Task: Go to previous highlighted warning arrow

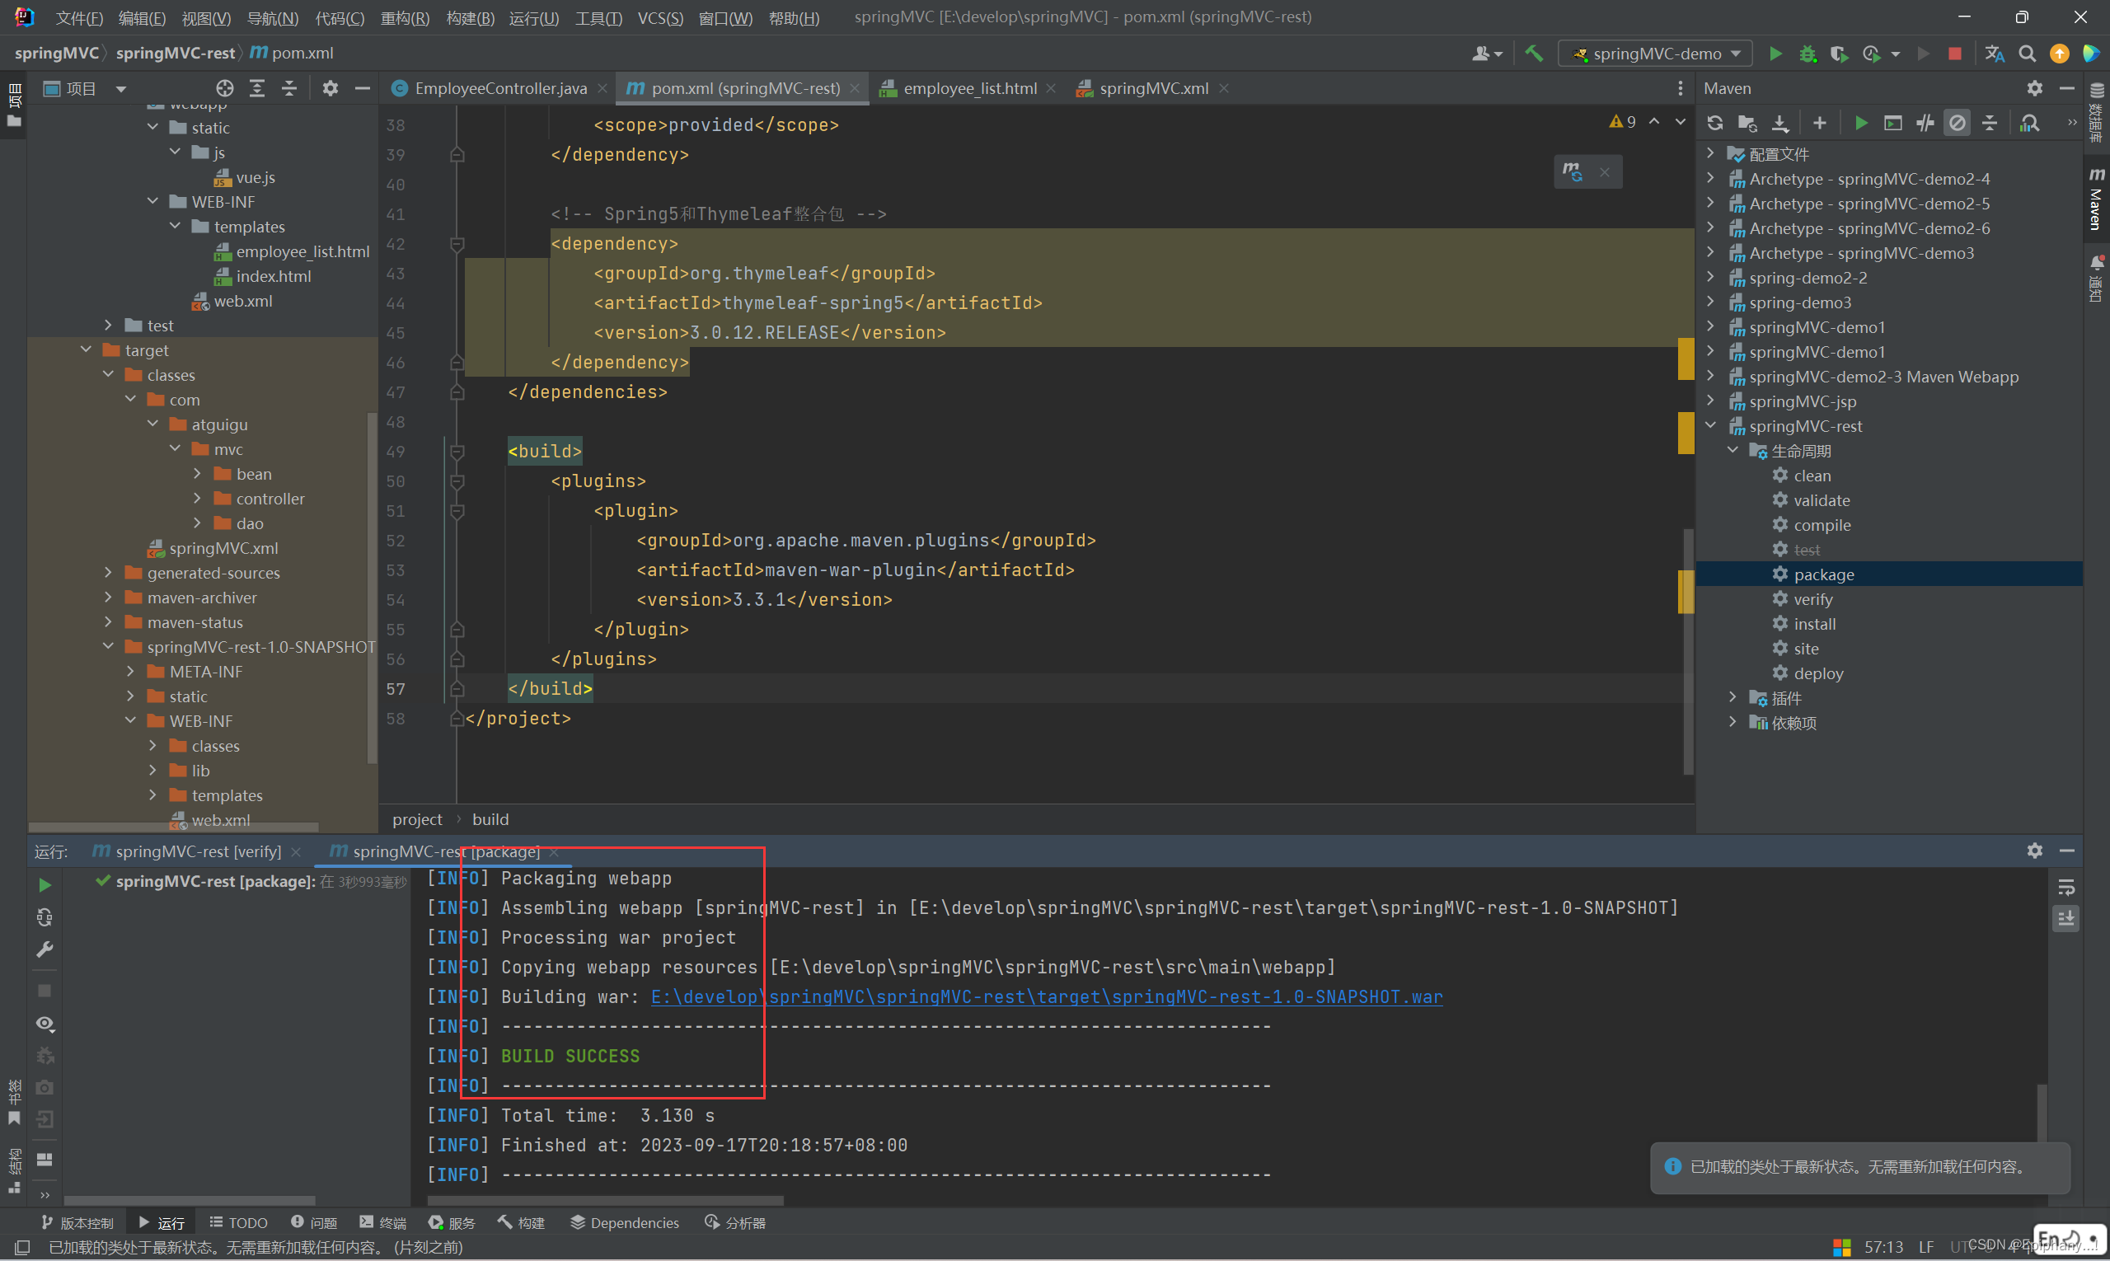Action: [1653, 122]
